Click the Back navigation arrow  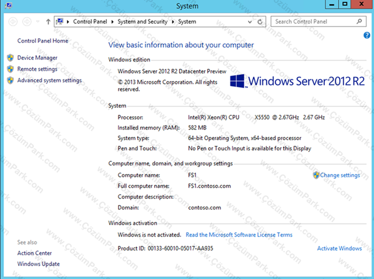tap(13, 22)
